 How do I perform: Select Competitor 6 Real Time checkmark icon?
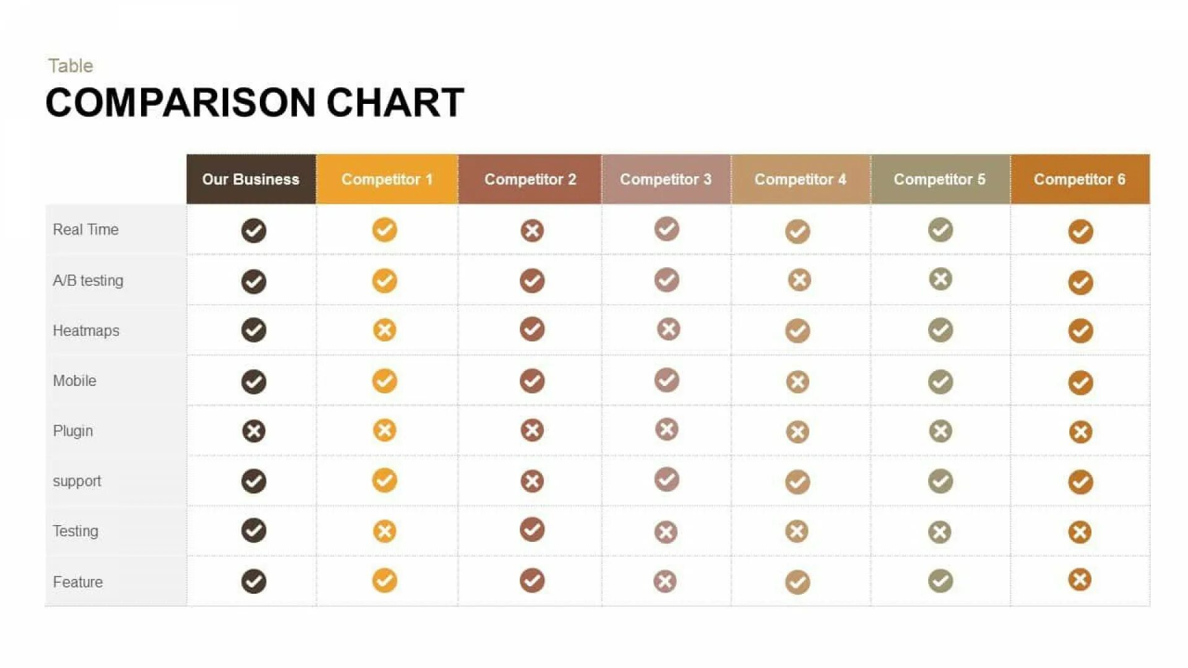click(1080, 232)
